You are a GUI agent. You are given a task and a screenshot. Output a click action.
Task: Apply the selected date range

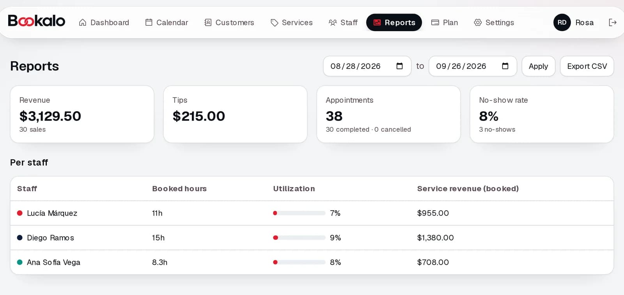click(538, 66)
